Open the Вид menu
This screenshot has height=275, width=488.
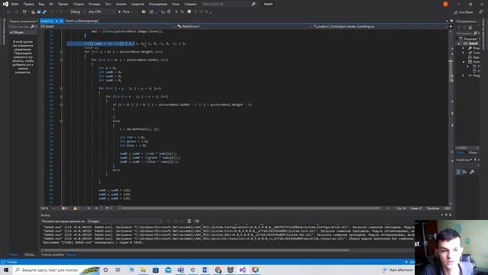tap(41, 4)
